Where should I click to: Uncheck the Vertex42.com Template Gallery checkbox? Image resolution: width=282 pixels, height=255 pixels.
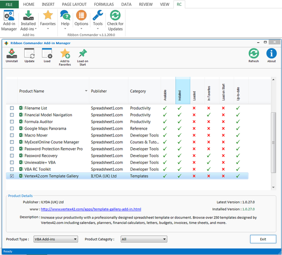click(x=12, y=176)
